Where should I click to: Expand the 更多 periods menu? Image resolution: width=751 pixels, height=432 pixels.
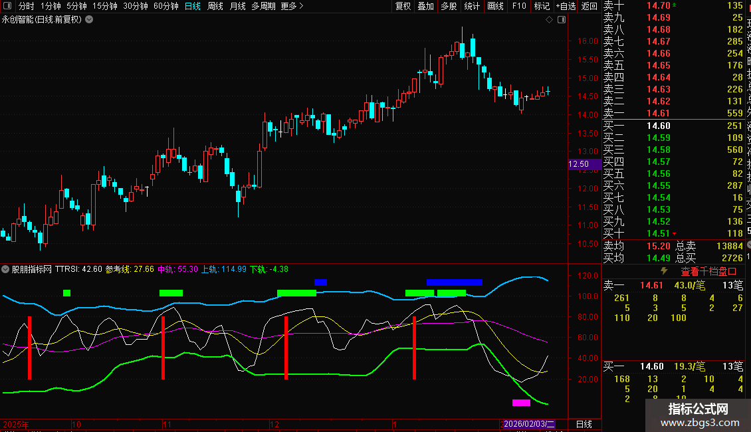(x=292, y=6)
